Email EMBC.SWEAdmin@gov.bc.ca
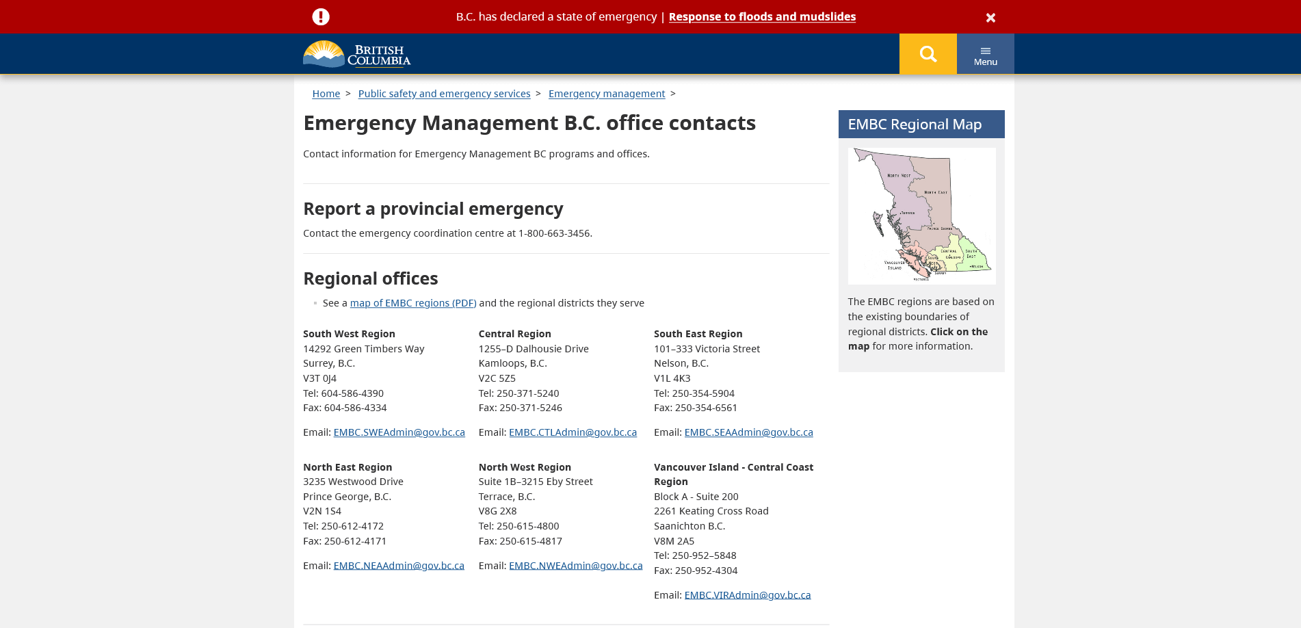 [399, 432]
